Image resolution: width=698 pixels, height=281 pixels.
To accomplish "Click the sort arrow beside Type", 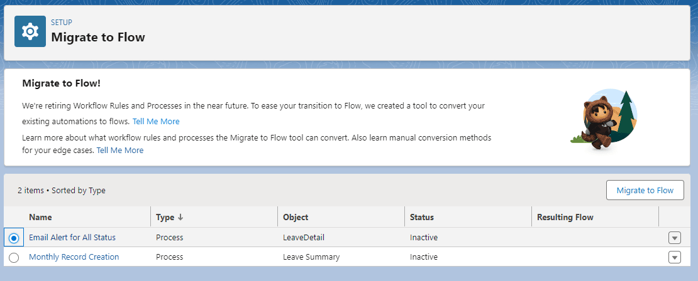I will pyautogui.click(x=180, y=217).
